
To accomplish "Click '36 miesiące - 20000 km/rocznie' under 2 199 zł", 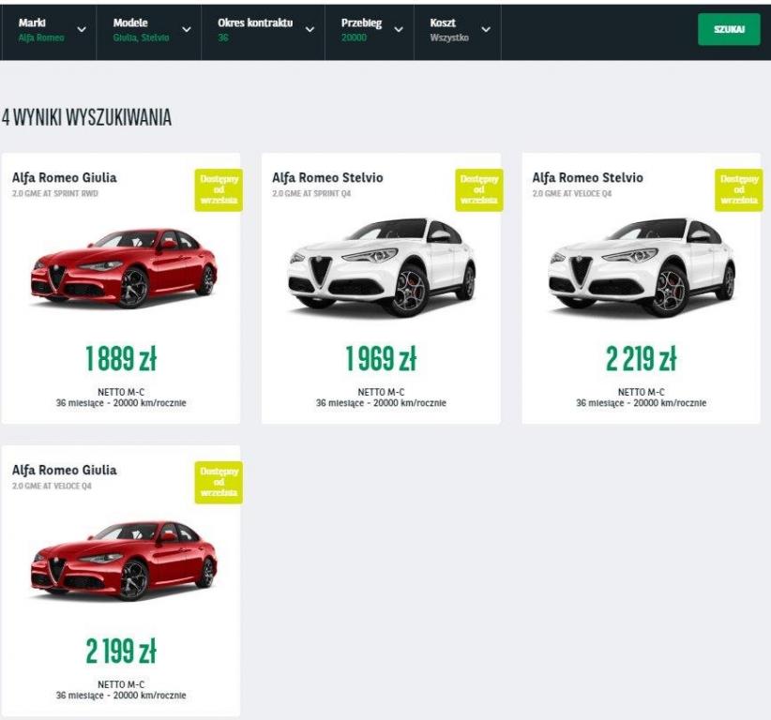I will 121,696.
